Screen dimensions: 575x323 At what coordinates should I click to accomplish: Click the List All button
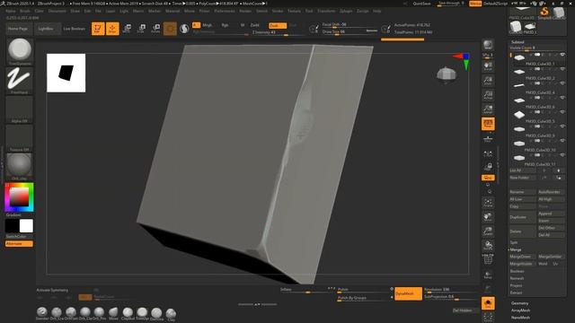point(523,170)
